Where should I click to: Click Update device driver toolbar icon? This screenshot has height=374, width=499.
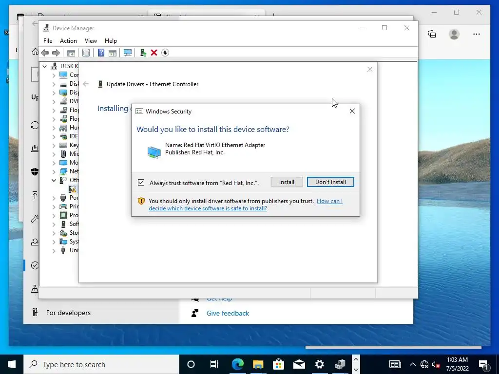(x=143, y=53)
